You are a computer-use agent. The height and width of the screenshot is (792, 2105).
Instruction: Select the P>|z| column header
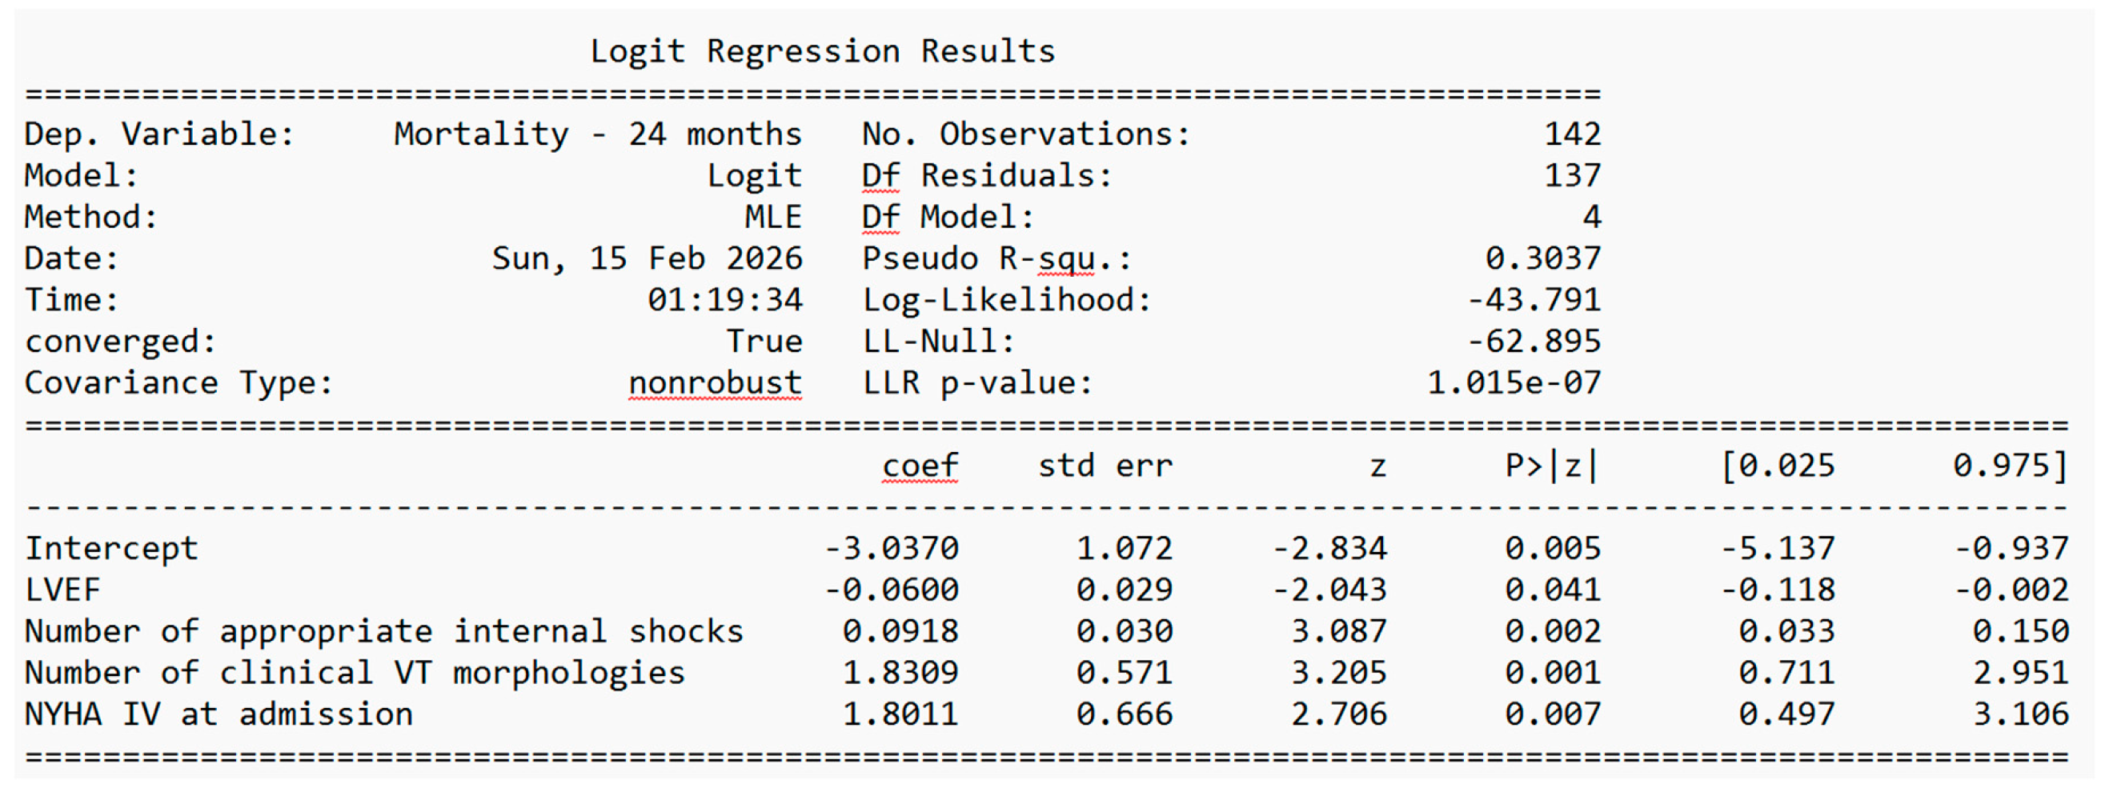click(1551, 466)
